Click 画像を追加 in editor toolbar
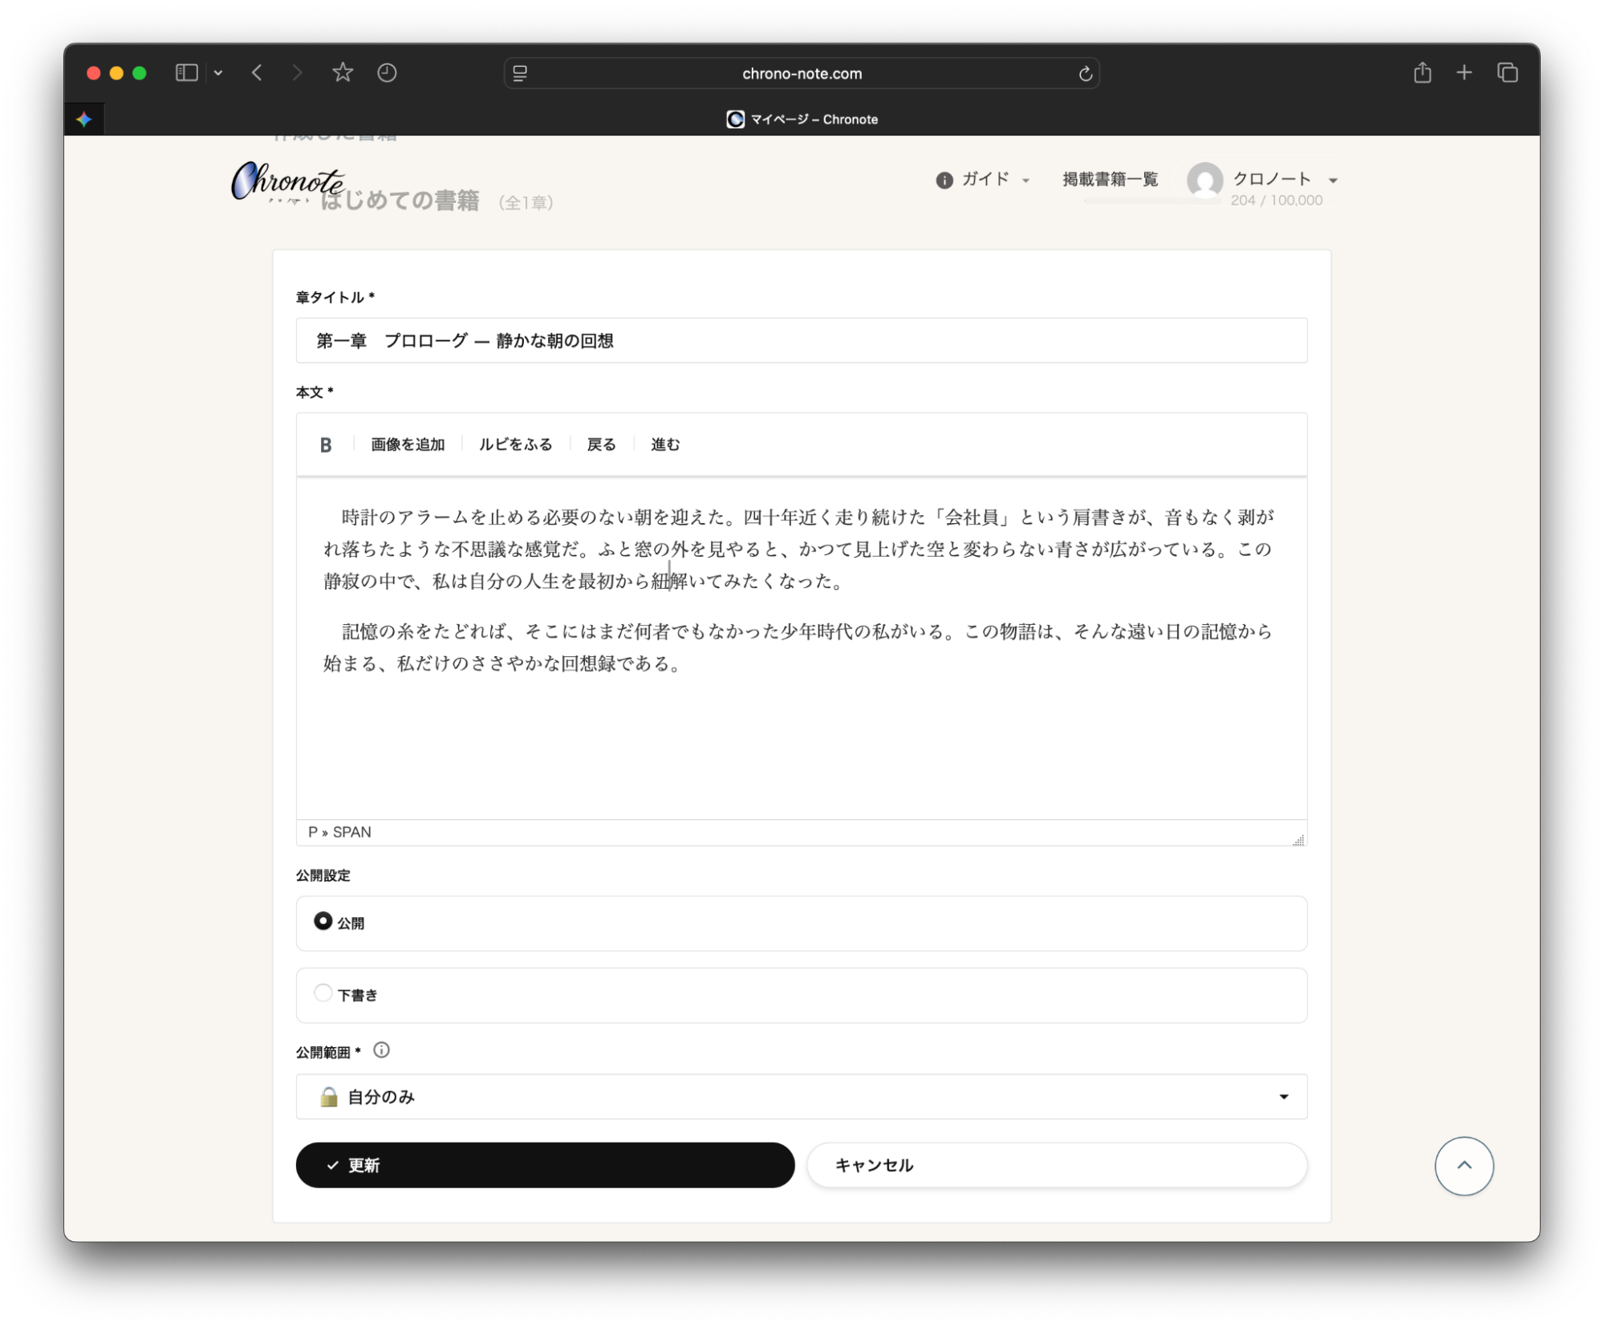Screen dimensions: 1604x1327 click(x=408, y=444)
